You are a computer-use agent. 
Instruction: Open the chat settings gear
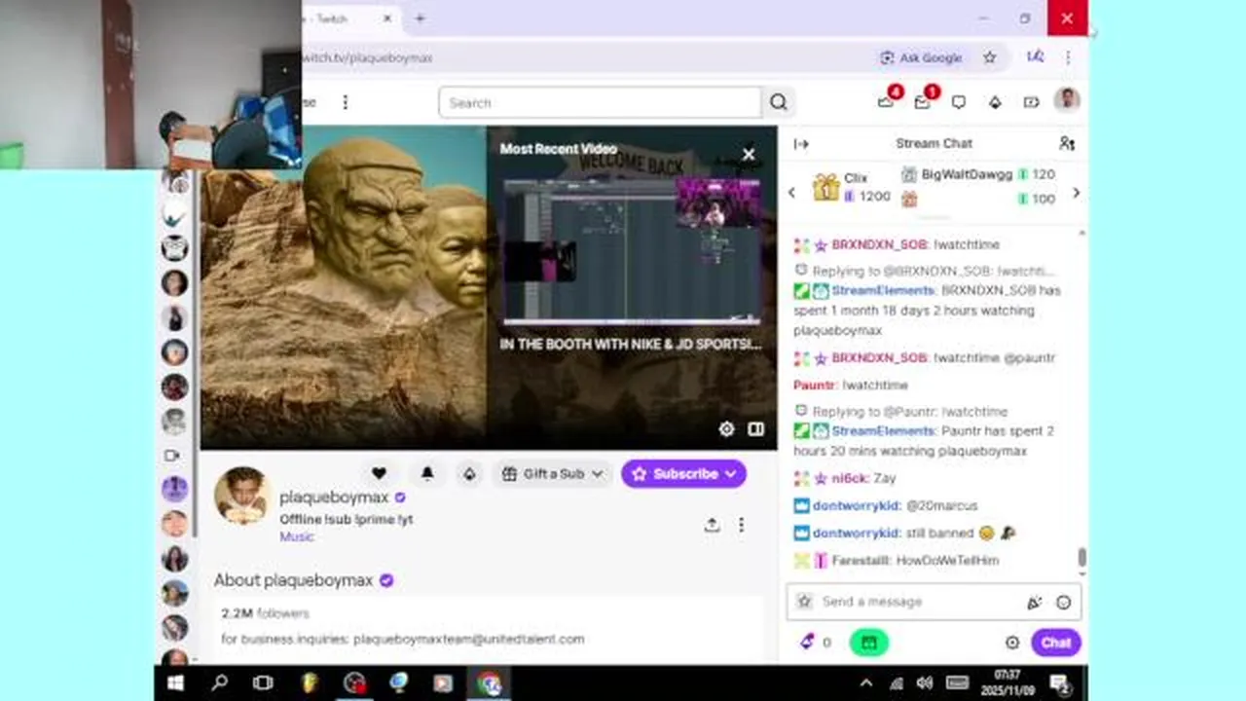(x=1012, y=643)
